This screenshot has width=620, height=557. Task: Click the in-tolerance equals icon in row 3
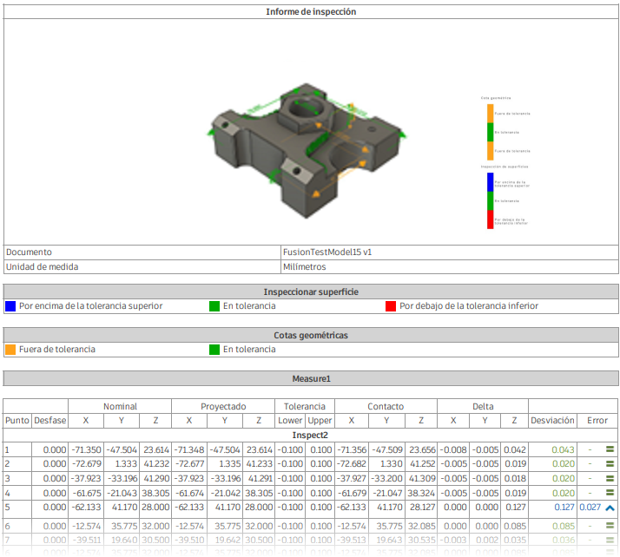[x=610, y=478]
